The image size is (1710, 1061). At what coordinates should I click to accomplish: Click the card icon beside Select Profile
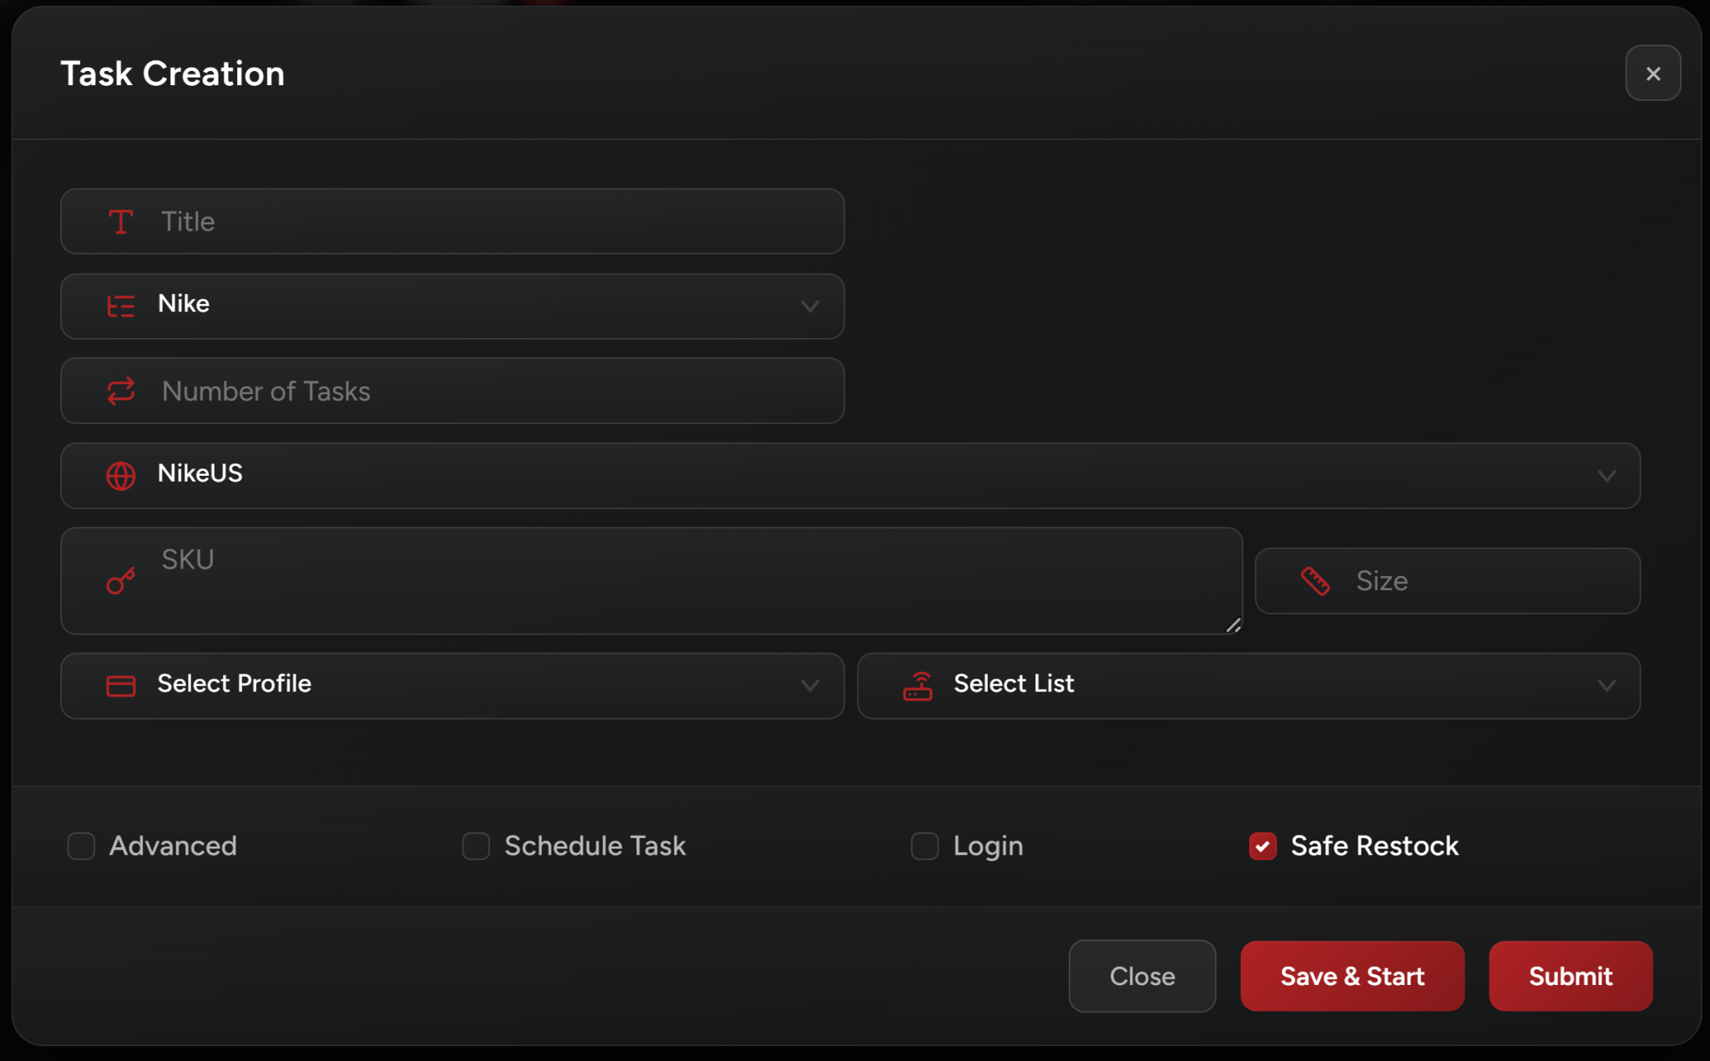tap(121, 686)
